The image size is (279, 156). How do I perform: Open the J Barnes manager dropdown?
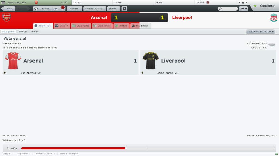tap(46, 9)
